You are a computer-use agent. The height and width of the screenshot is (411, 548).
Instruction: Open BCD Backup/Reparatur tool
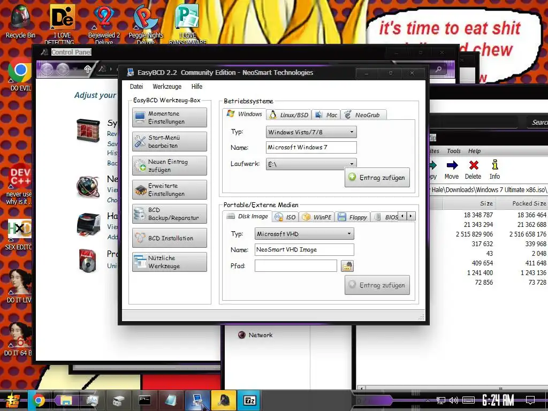170,214
